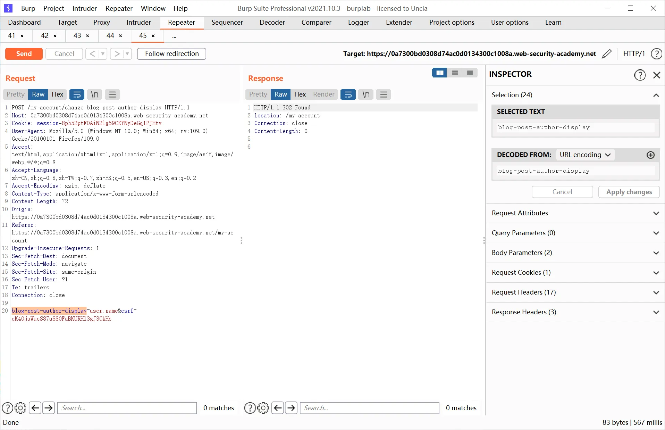Switch to the Decoder tab
Viewport: 665px width, 430px height.
tap(272, 23)
